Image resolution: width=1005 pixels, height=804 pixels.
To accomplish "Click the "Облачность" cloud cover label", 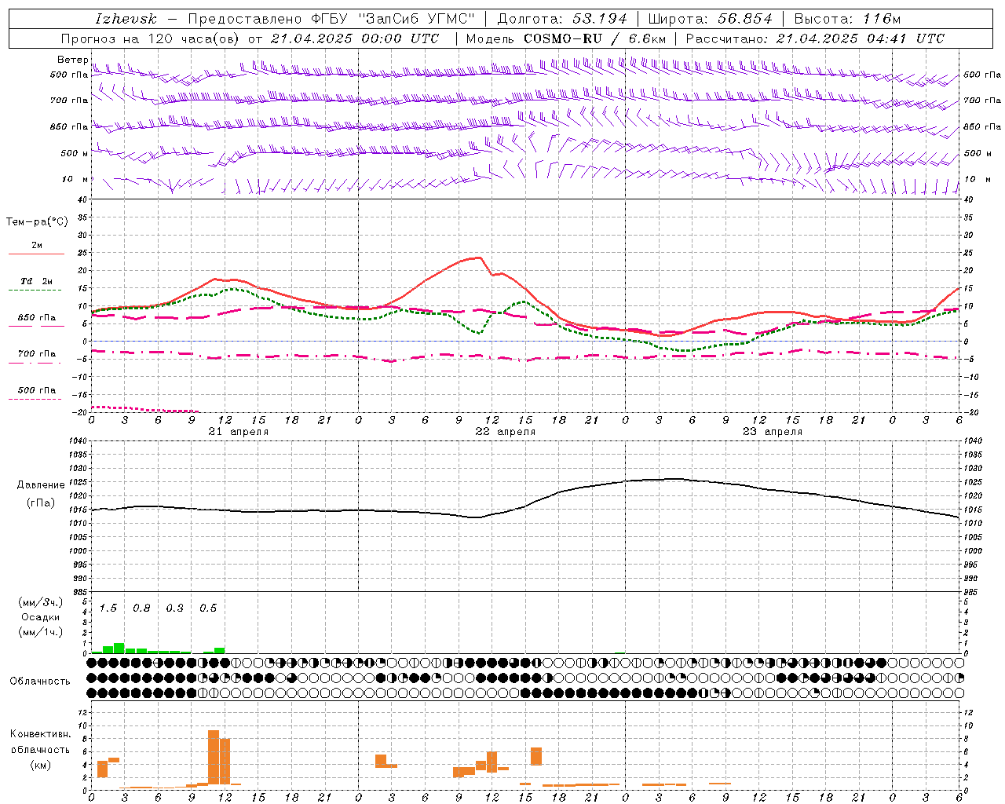I will pyautogui.click(x=40, y=681).
